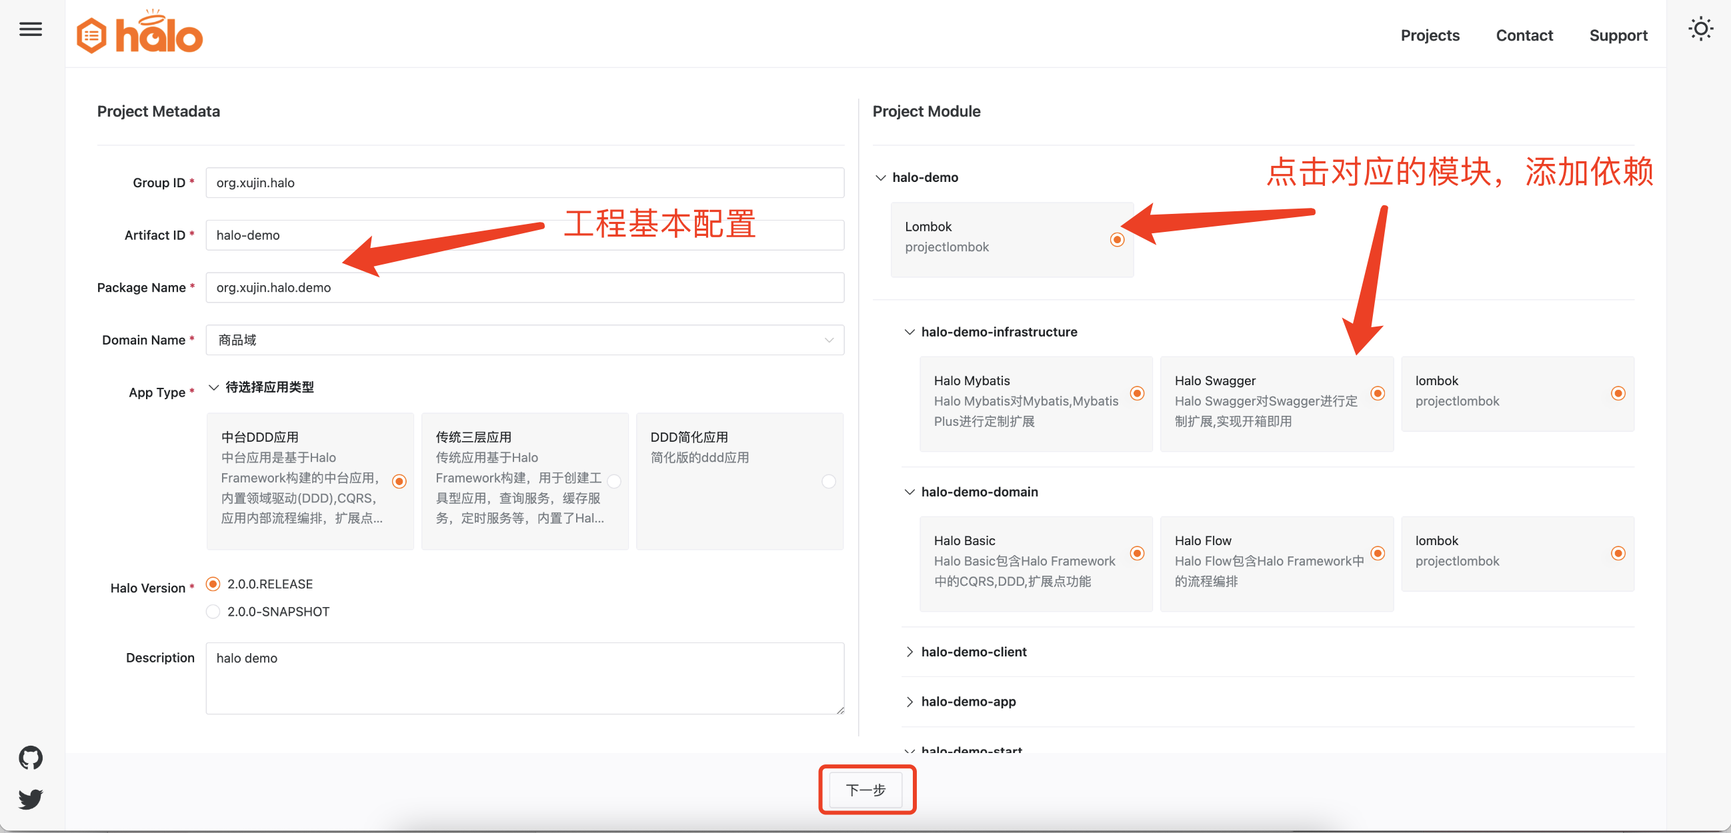Click the App Type label

(x=157, y=393)
